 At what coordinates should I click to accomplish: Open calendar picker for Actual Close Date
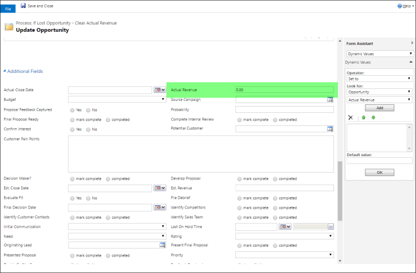160,90
